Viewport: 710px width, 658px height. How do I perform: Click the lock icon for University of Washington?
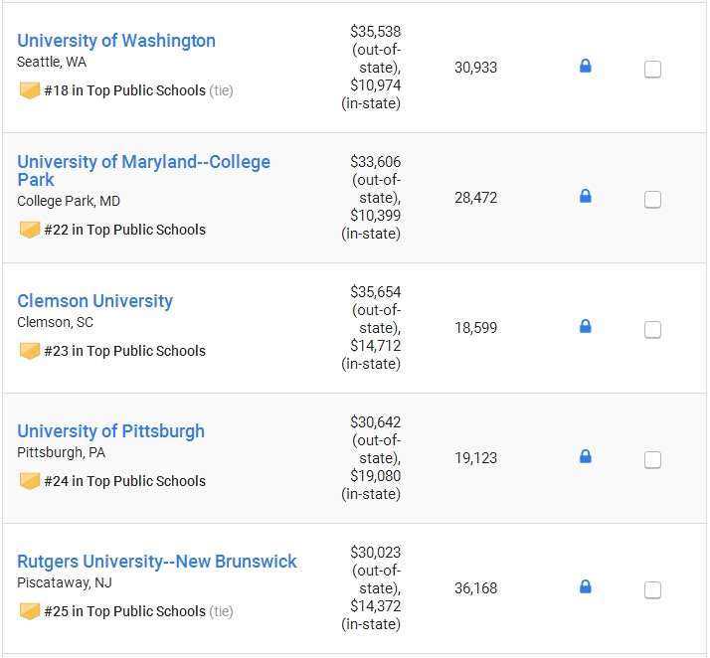[585, 66]
